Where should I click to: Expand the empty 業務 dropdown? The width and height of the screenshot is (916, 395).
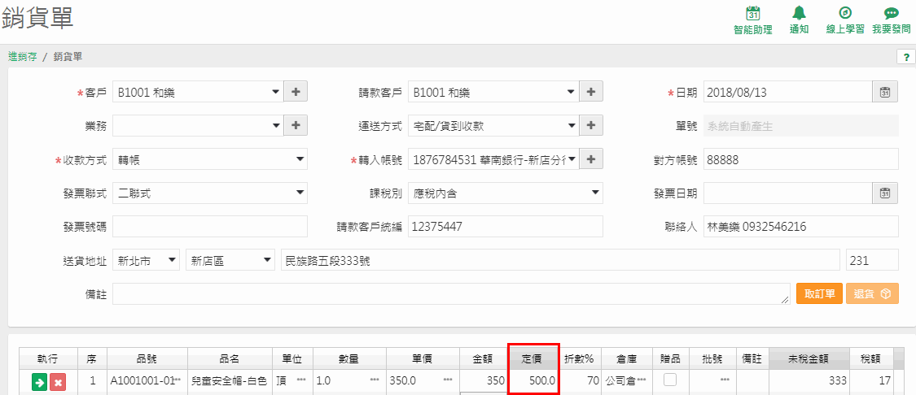276,125
